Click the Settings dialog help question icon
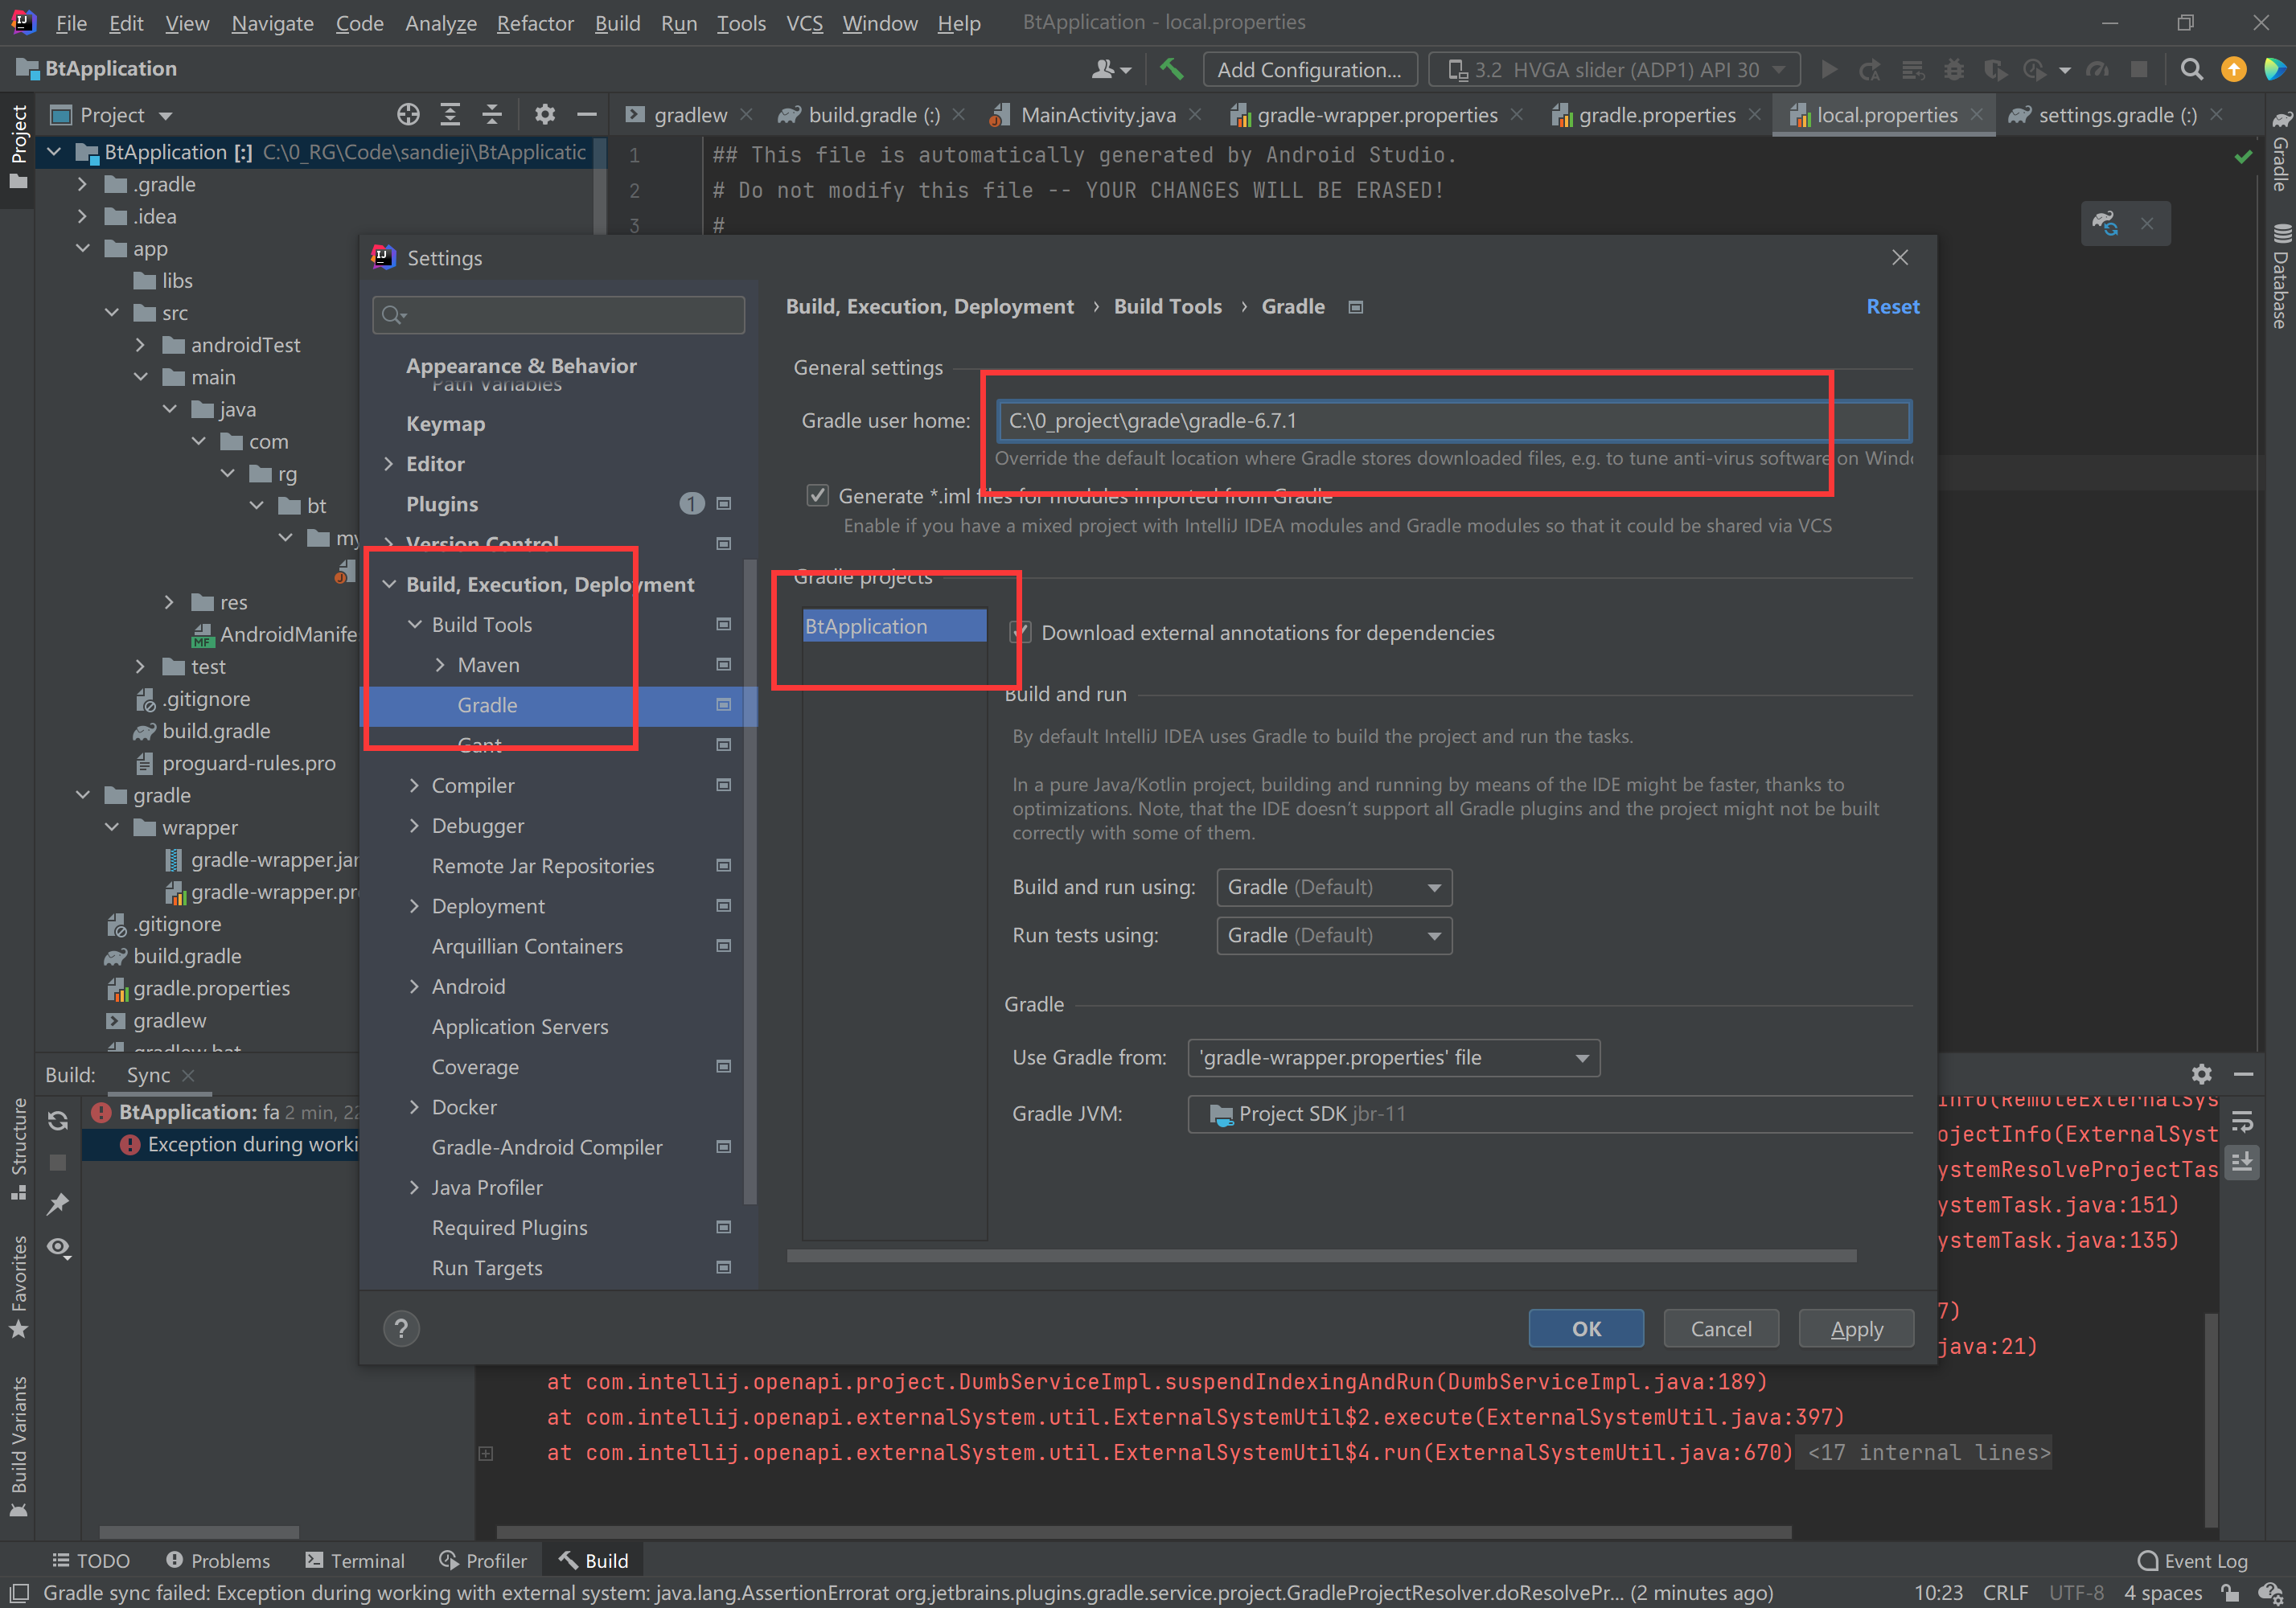Image resolution: width=2296 pixels, height=1608 pixels. pos(401,1329)
